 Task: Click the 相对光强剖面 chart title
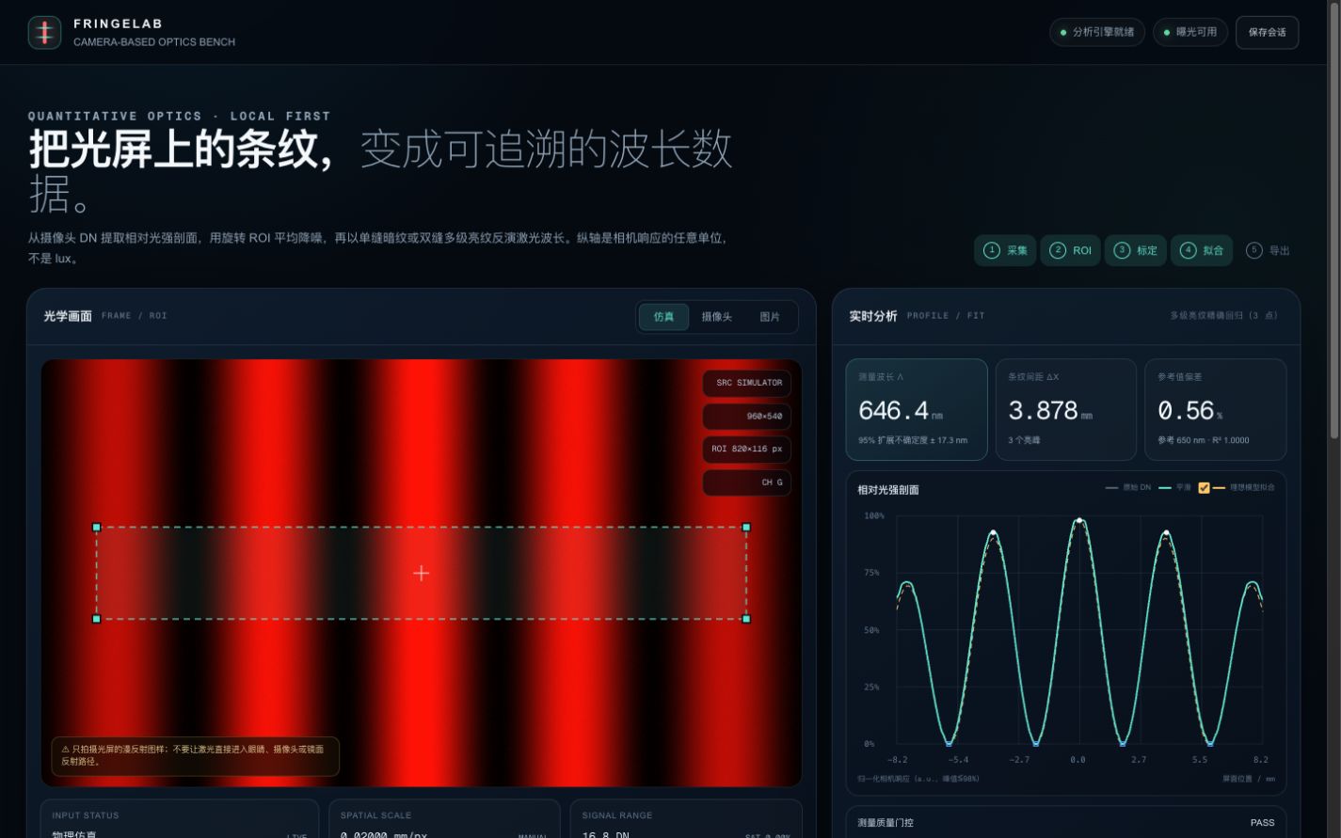(887, 490)
